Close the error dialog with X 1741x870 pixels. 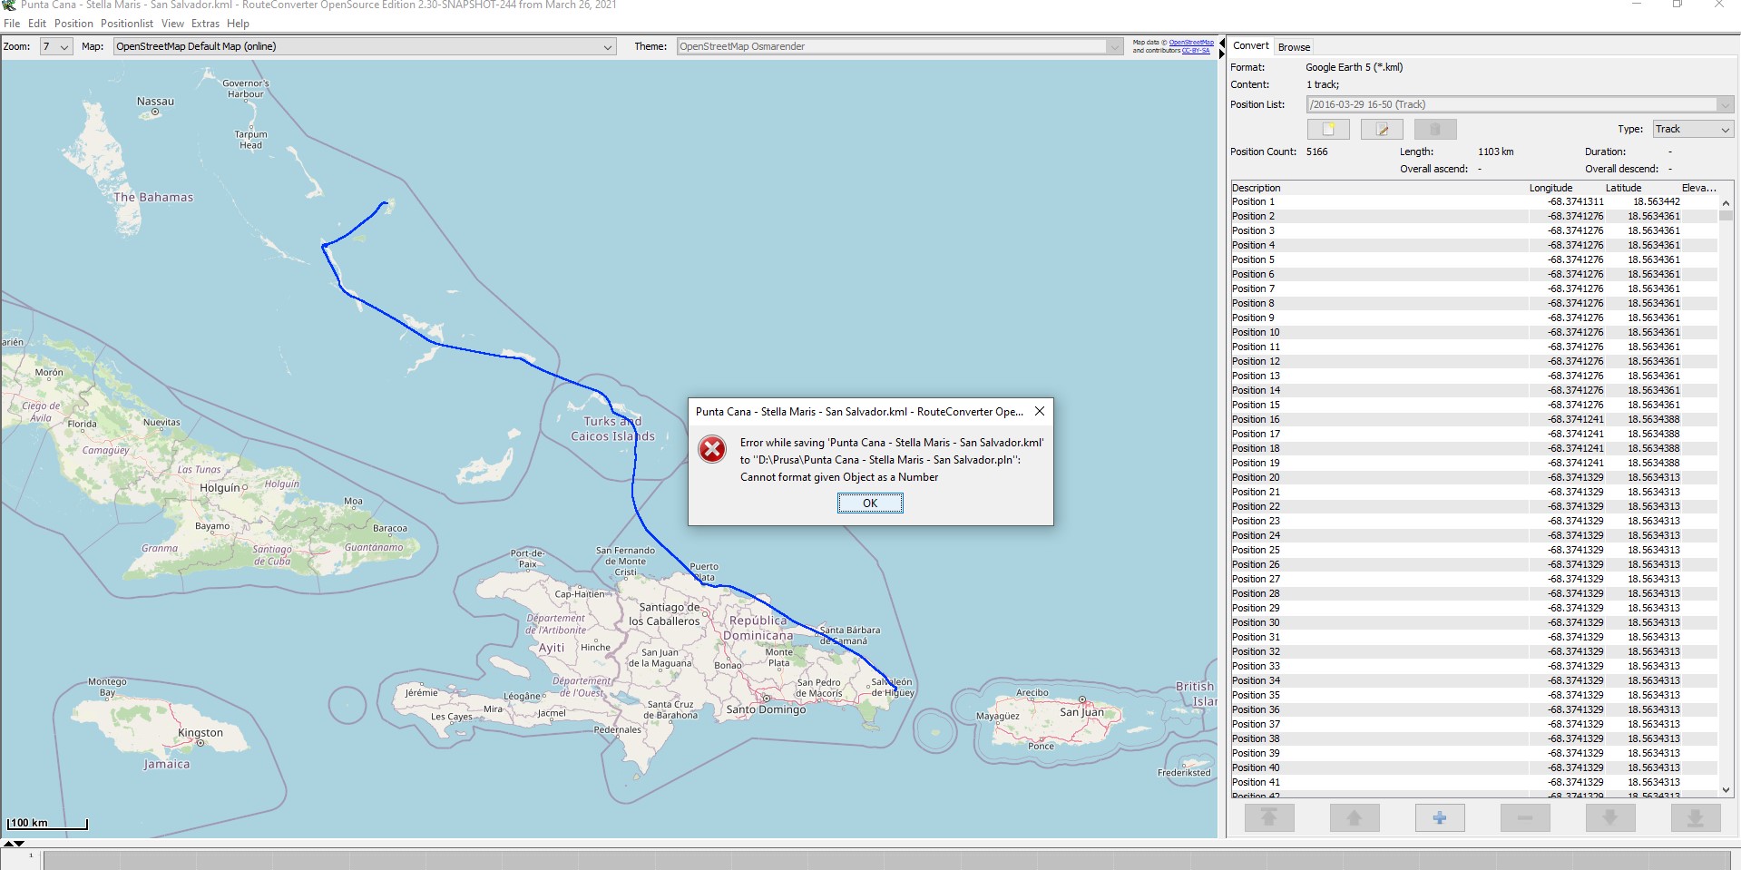coord(1040,411)
